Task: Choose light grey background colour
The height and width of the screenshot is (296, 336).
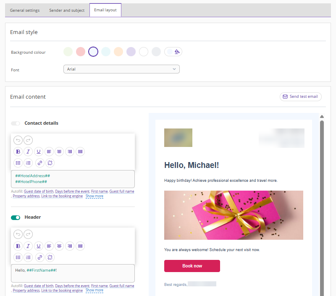Action: (x=156, y=52)
